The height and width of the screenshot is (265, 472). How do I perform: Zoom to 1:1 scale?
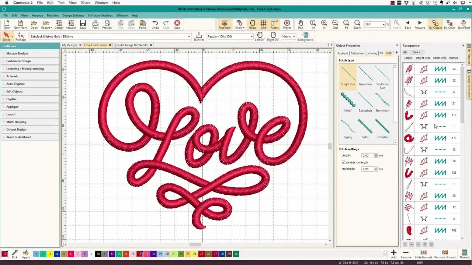(313, 25)
